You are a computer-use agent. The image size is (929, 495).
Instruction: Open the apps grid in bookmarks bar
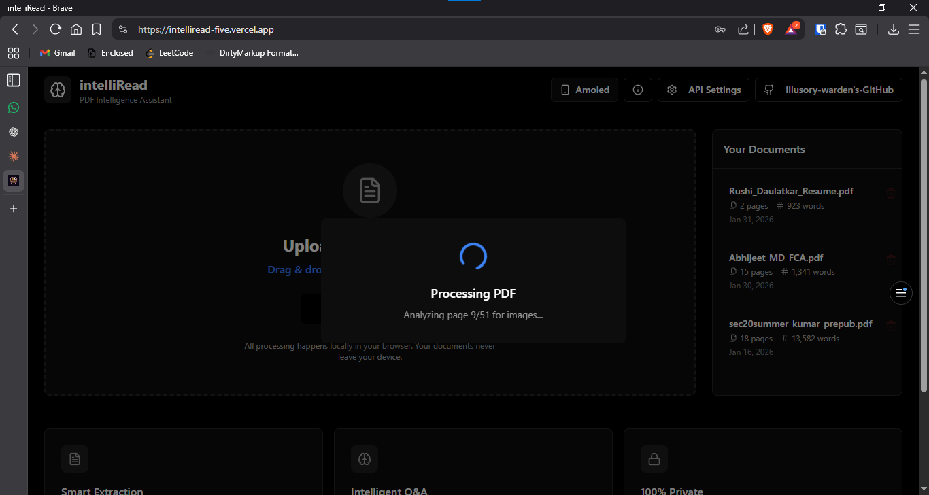14,53
